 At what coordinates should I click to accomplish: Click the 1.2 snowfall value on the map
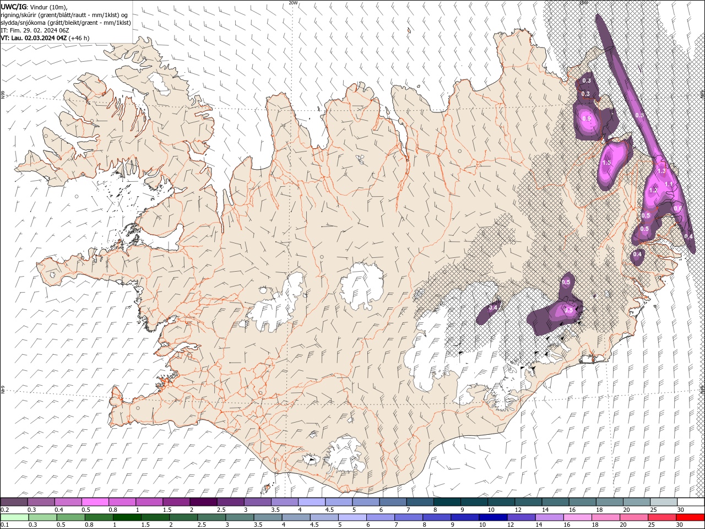(653, 190)
